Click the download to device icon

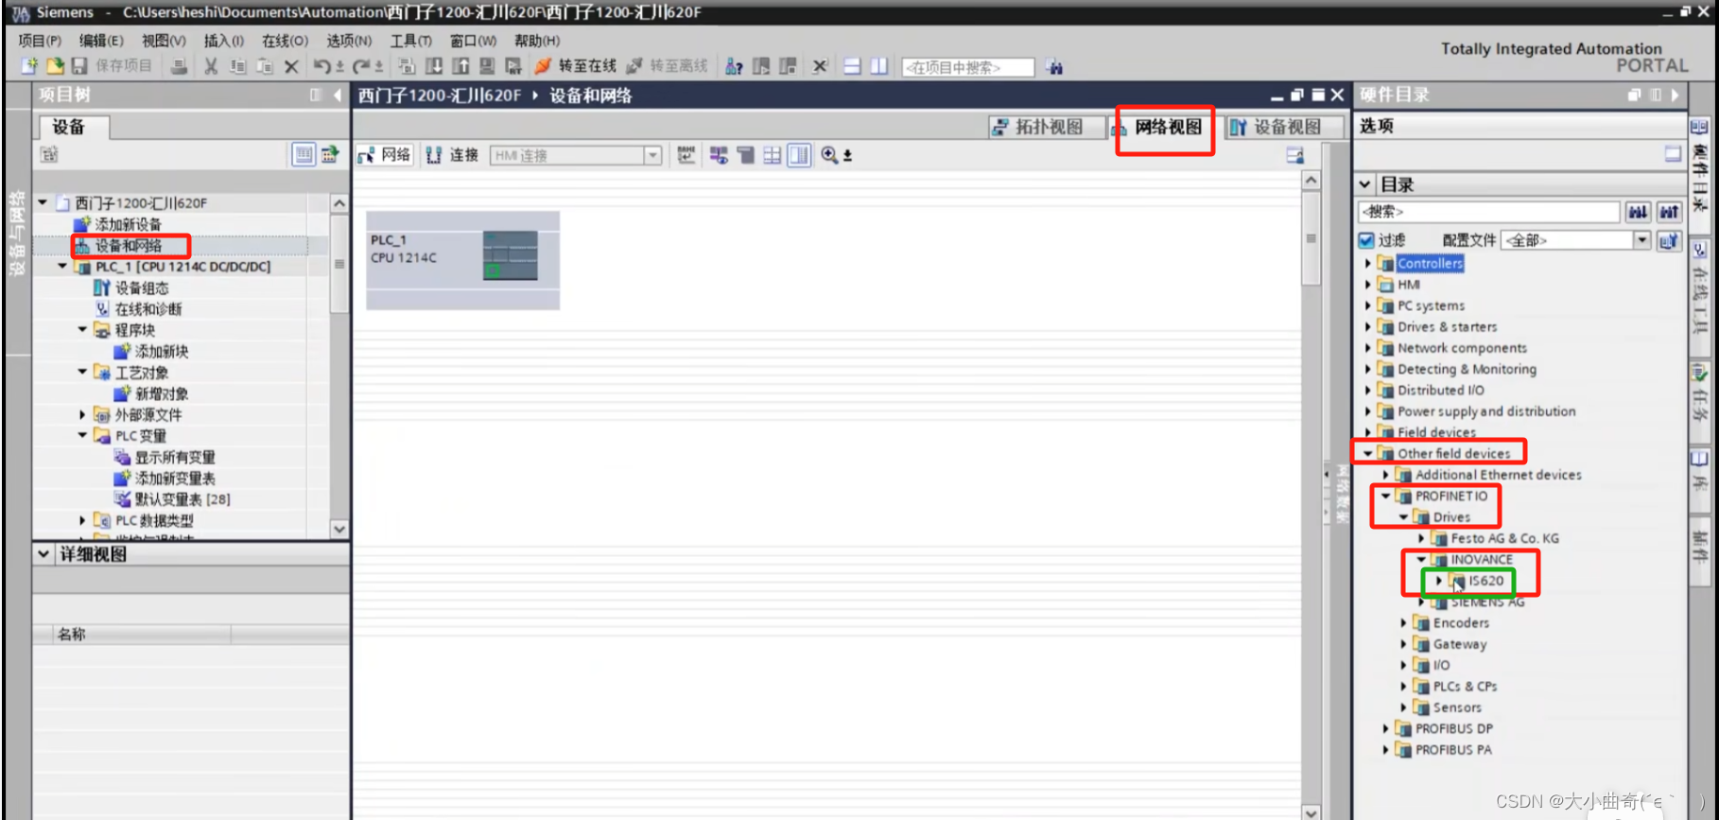tap(434, 65)
